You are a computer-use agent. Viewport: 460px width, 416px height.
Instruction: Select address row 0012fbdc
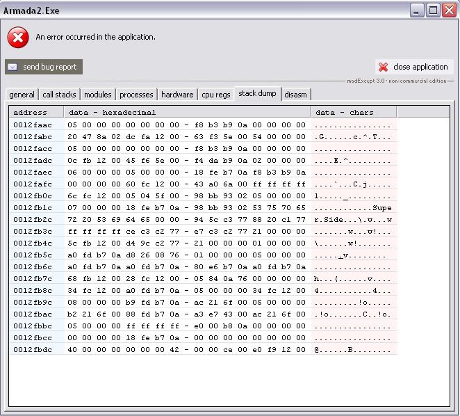[x=204, y=350]
